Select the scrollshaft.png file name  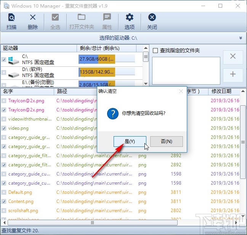pos(23,211)
